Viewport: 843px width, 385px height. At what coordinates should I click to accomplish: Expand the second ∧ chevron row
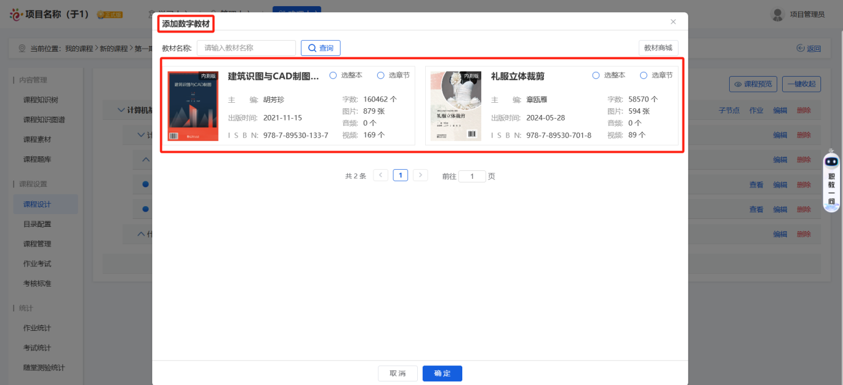tap(145, 159)
